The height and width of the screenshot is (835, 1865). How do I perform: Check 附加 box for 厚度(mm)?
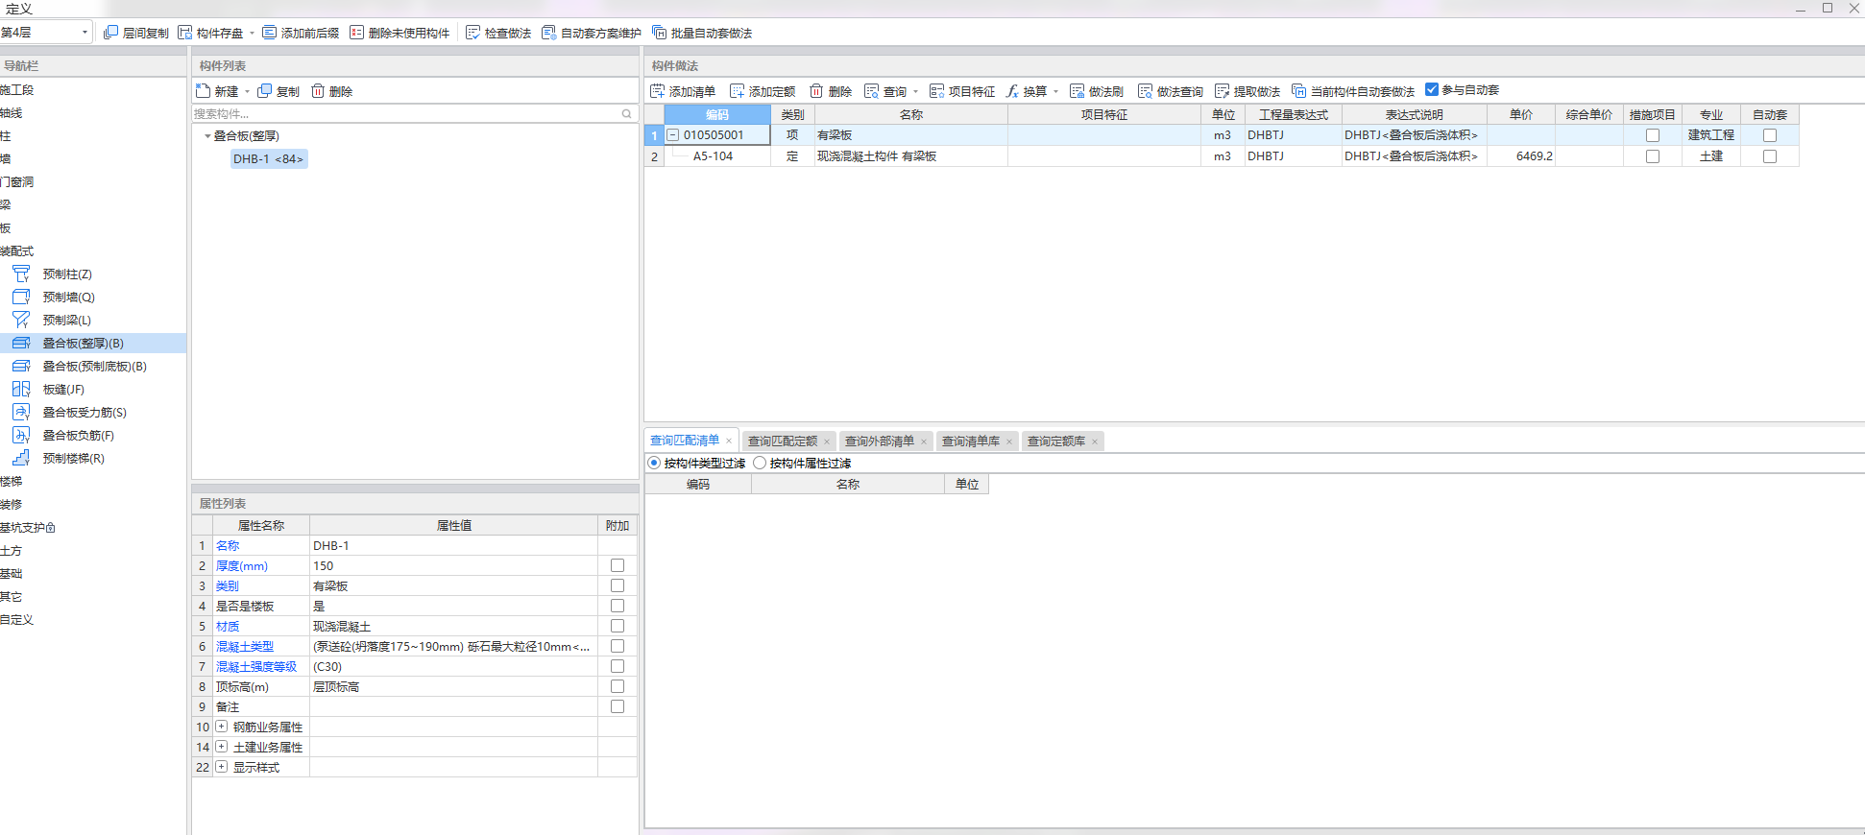[x=618, y=566]
